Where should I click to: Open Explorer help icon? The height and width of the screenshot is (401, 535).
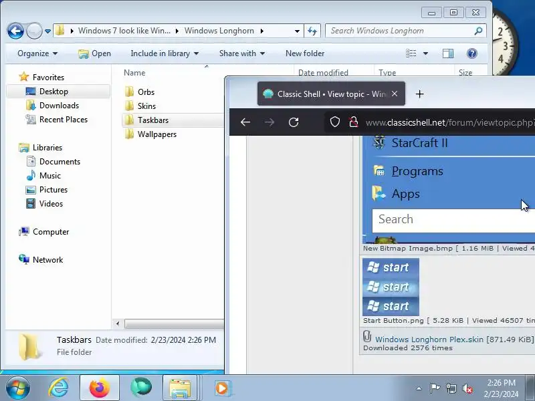(x=472, y=53)
